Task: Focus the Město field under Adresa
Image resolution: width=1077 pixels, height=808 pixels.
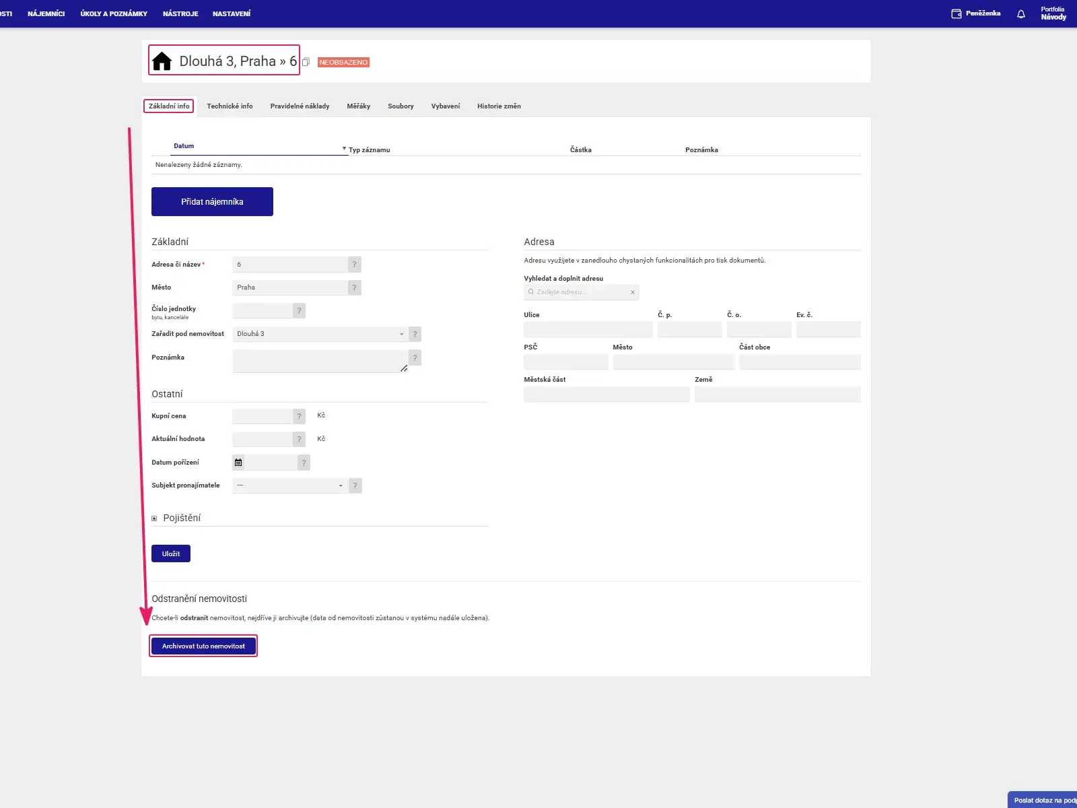Action: click(x=674, y=362)
